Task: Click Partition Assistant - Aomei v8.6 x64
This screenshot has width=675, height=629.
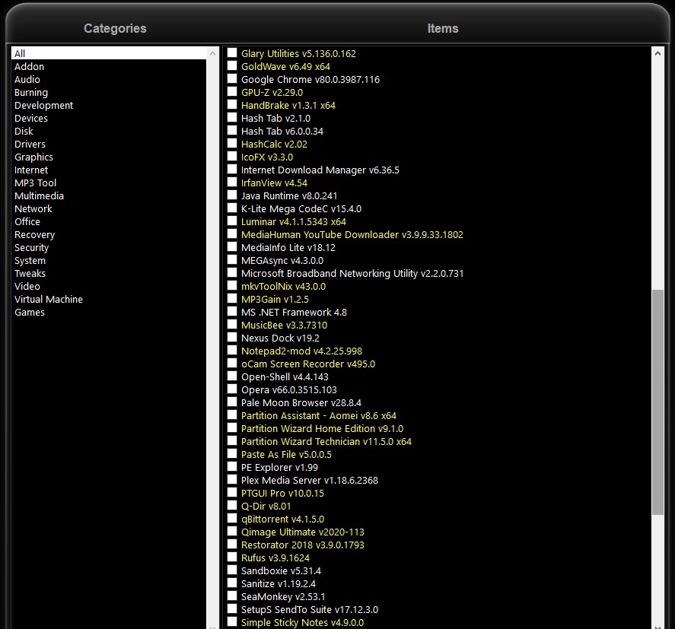Action: pyautogui.click(x=319, y=415)
